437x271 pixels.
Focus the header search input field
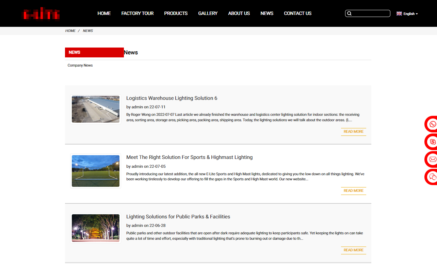pyautogui.click(x=370, y=14)
